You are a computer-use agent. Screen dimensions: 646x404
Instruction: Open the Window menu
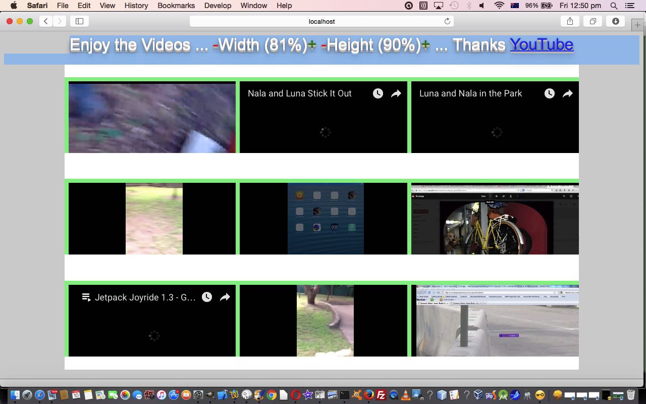254,6
